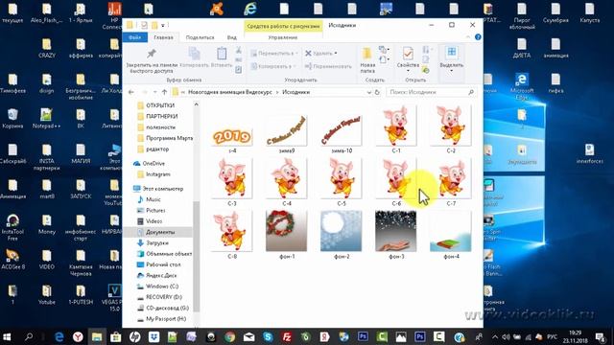Click Новогодняя анимация Видеокурс breadcrumb
This screenshot has height=345, width=614.
coord(230,92)
